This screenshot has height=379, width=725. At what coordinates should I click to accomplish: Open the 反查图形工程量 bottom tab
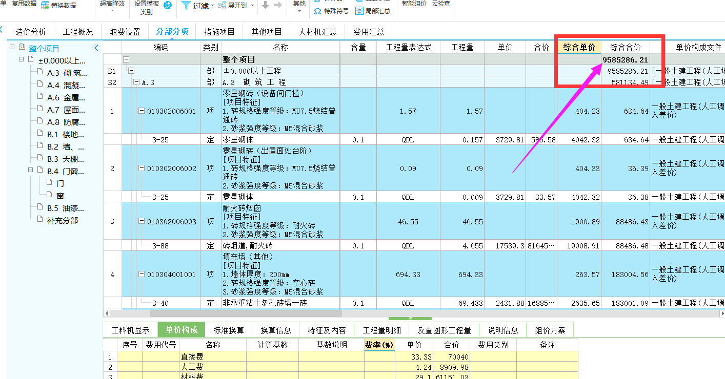click(x=444, y=330)
